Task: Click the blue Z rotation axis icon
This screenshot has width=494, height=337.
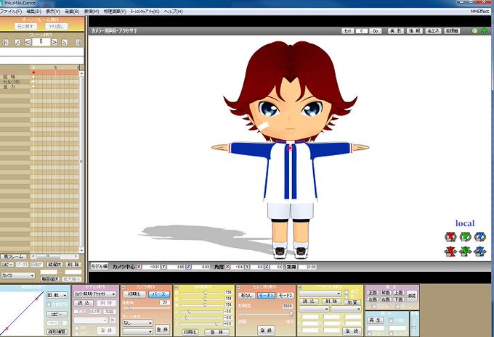Action: (x=479, y=237)
